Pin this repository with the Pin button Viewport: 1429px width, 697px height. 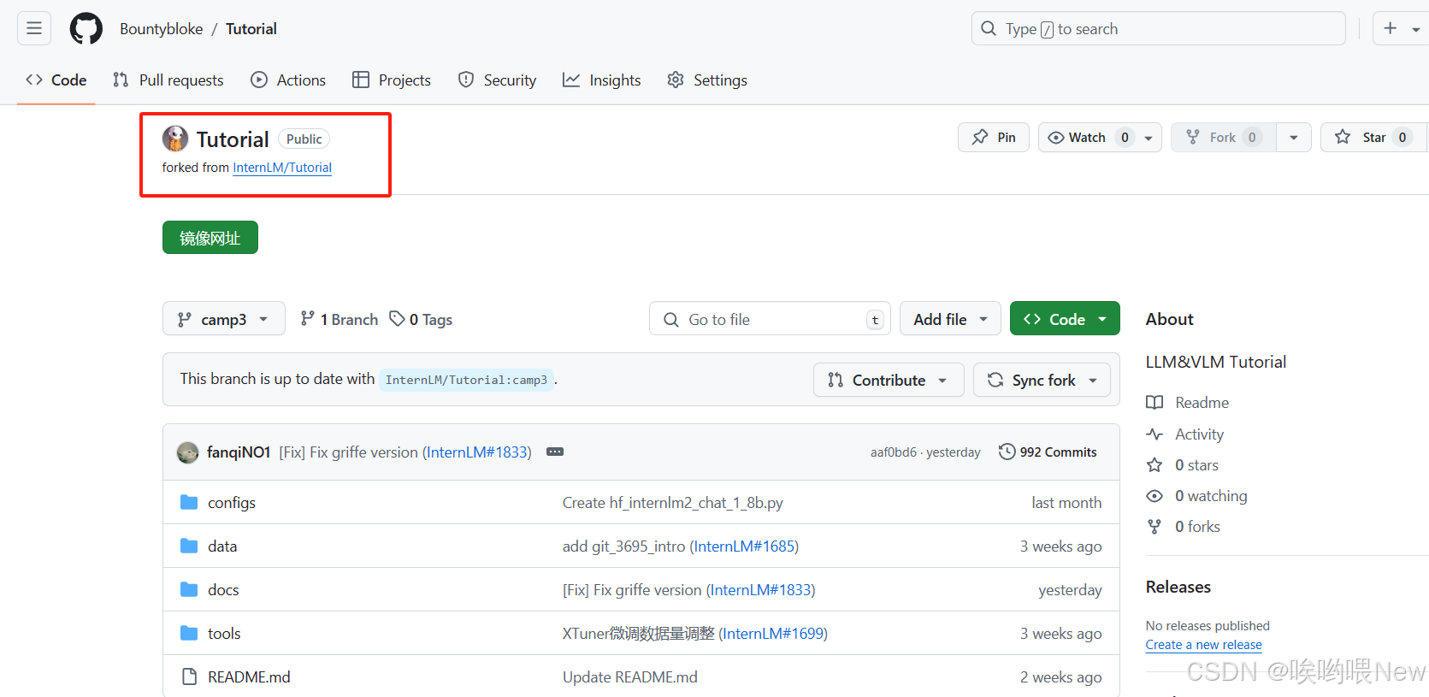click(x=994, y=137)
